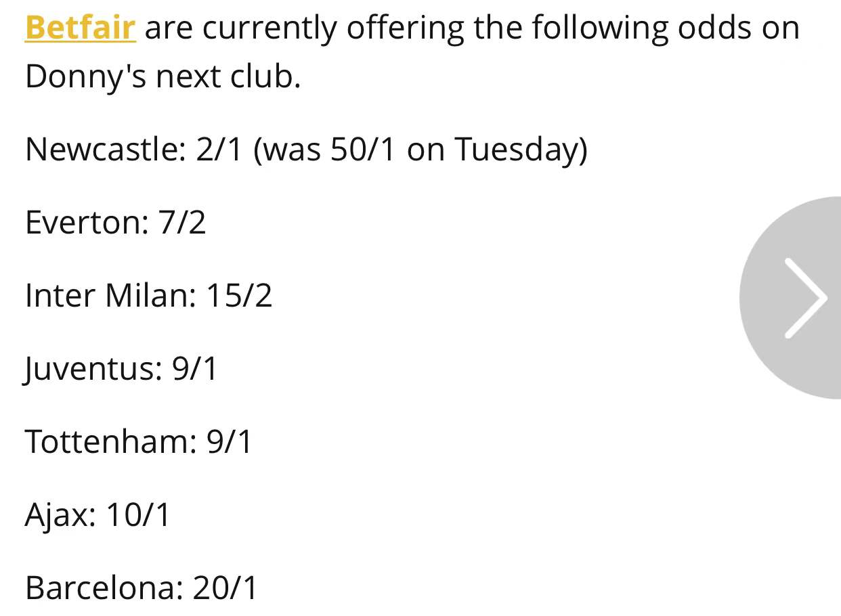Select the 7/2 odds for Everton
The image size is (841, 616).
(182, 223)
